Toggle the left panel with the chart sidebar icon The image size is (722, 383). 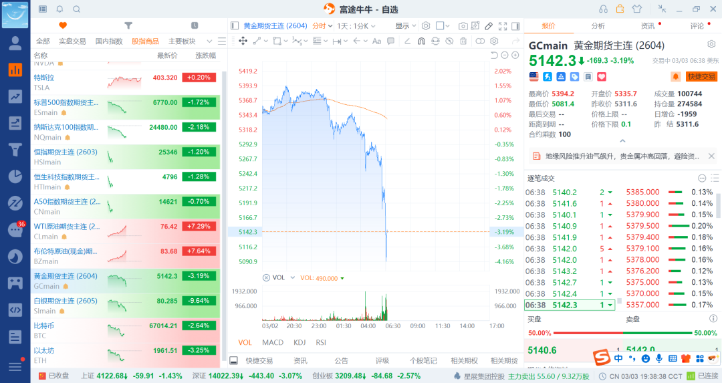(235, 26)
